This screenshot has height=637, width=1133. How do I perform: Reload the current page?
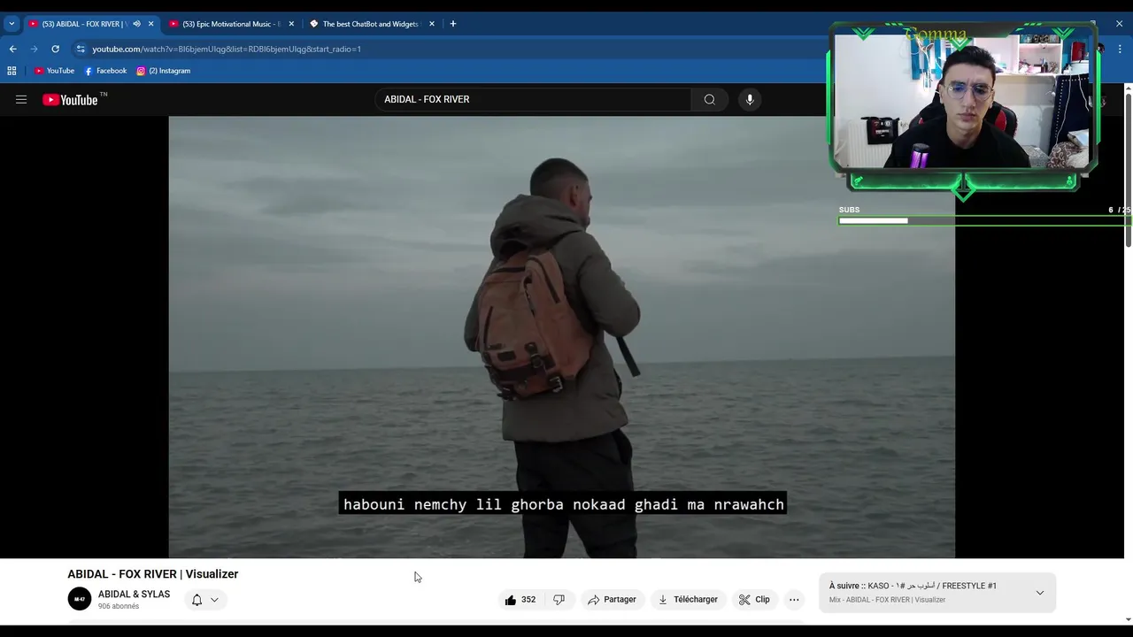tap(55, 49)
